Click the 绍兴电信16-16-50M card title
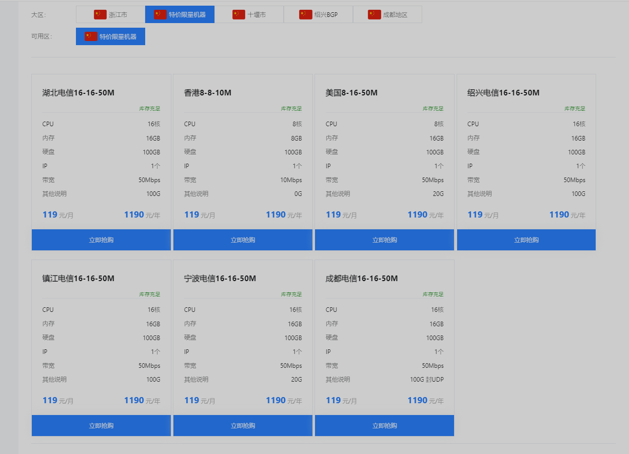 click(503, 93)
